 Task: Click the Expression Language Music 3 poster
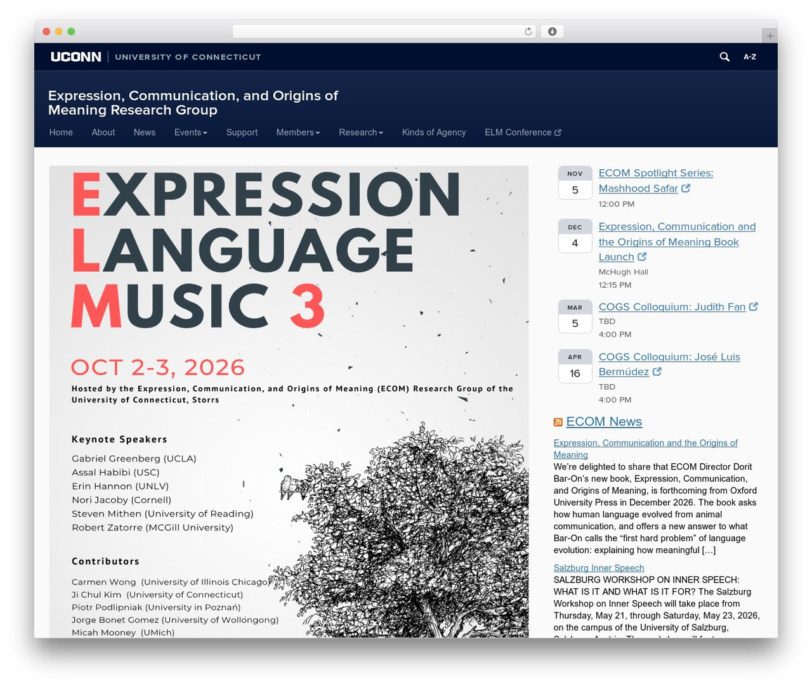289,402
